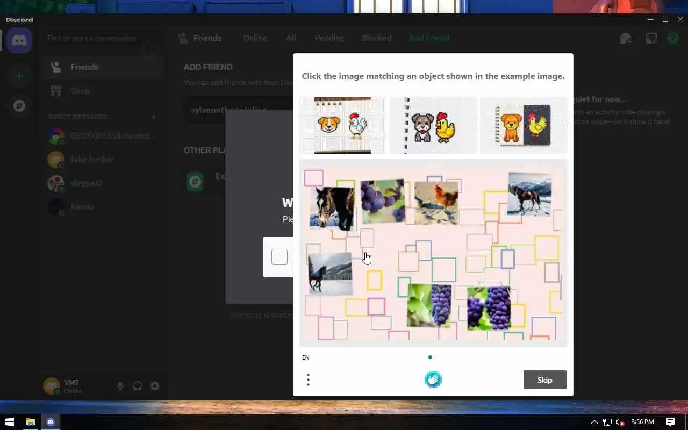Open Explore Discoverable Servers compass icon
The height and width of the screenshot is (430, 688).
pyautogui.click(x=19, y=106)
